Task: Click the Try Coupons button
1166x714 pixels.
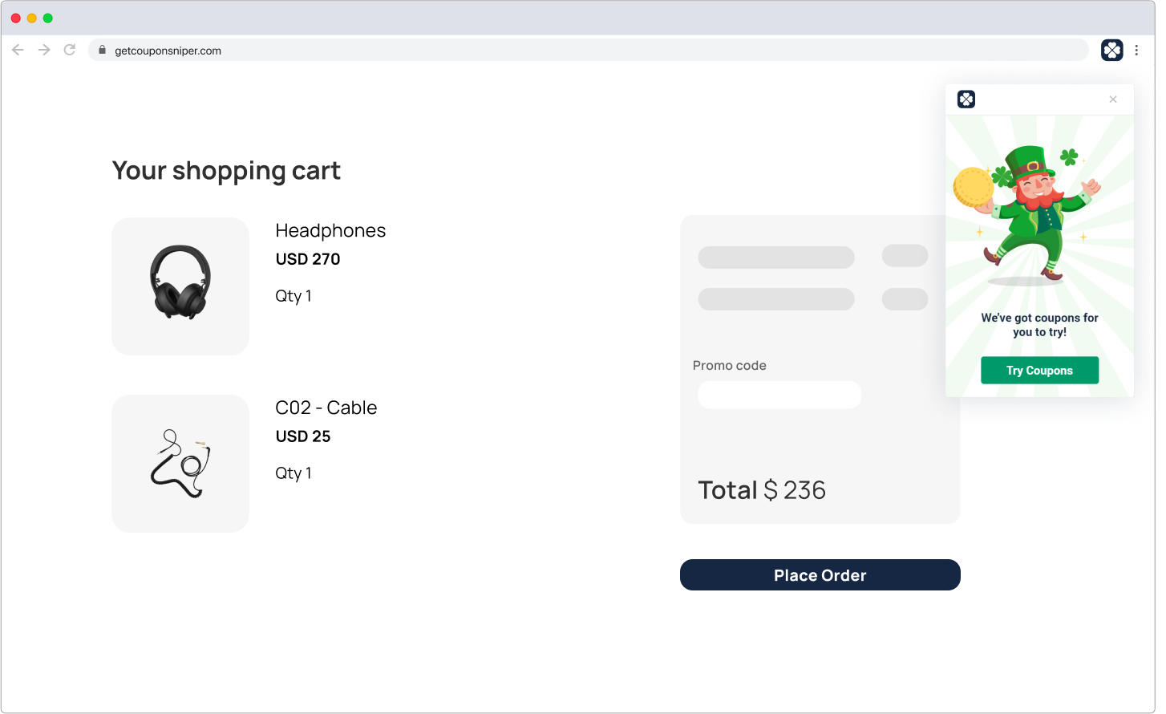Action: click(1039, 371)
